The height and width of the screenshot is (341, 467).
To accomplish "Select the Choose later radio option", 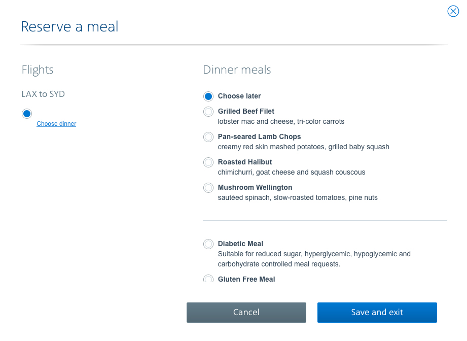I will click(208, 96).
